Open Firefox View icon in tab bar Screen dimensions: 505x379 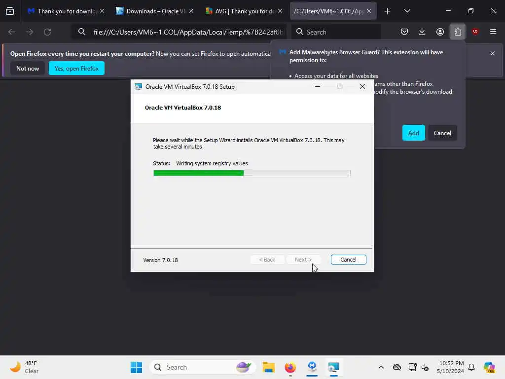pos(10,11)
